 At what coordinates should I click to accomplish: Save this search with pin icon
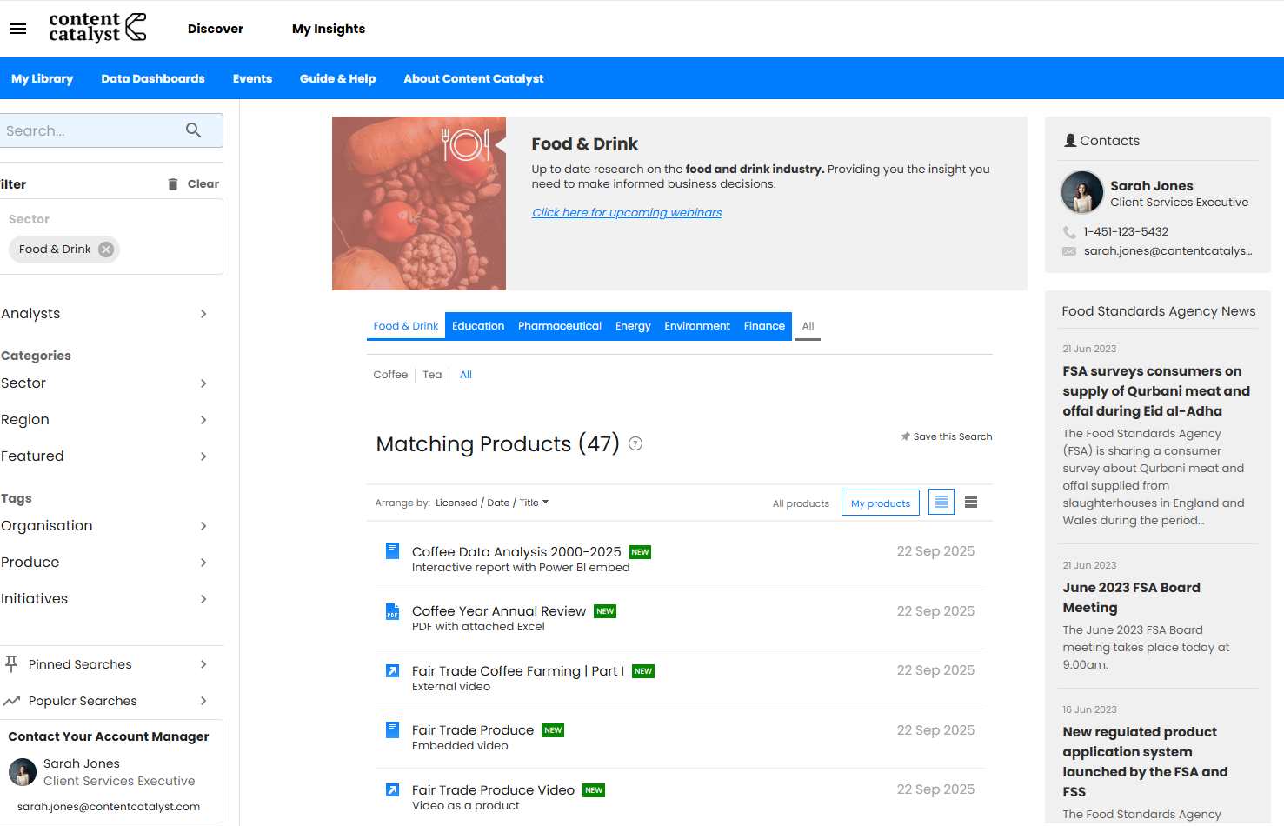click(x=946, y=436)
